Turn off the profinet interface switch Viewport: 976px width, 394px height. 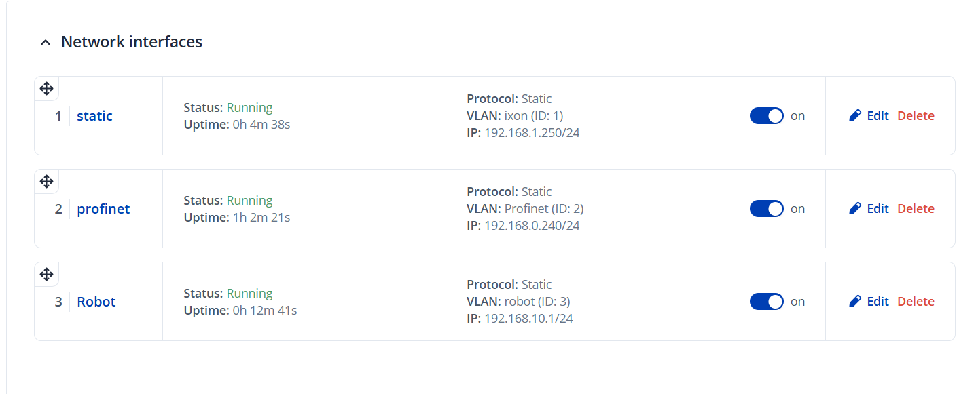point(766,209)
